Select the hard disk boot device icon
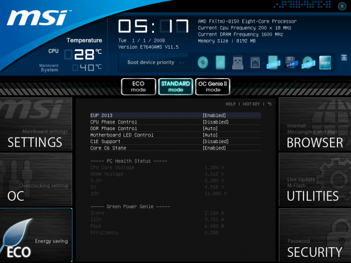The image size is (351, 263). point(220,62)
